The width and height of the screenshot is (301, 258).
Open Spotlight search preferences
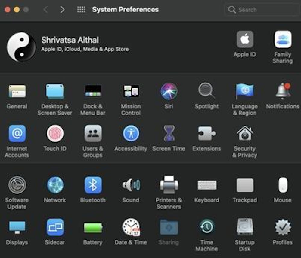[x=206, y=92]
